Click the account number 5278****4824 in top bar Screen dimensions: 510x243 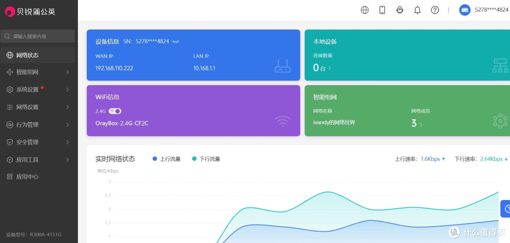coord(492,10)
